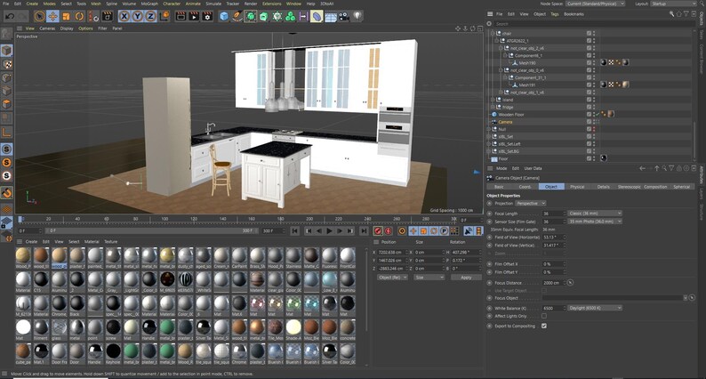
Task: Enable Texture mode in left palette
Action: point(6,64)
